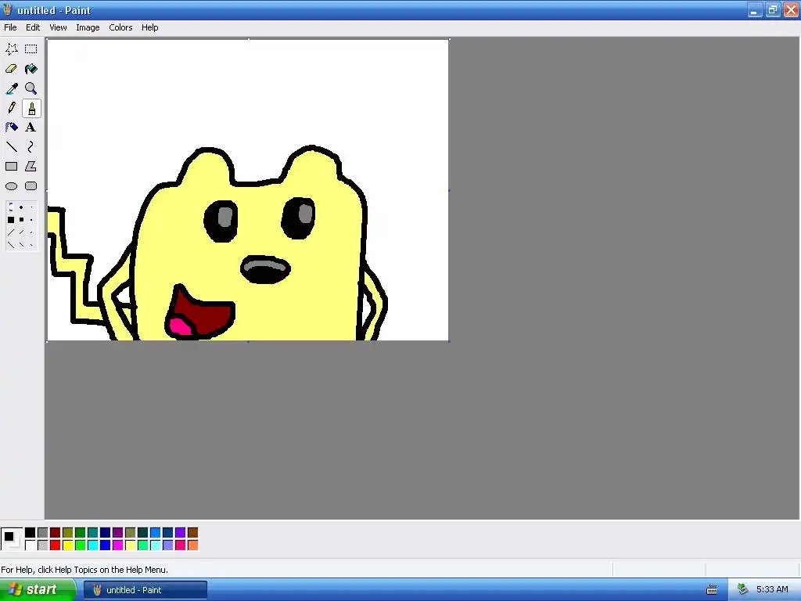The width and height of the screenshot is (801, 601).
Task: Click the Safely Remove Hardware tray icon
Action: click(743, 590)
